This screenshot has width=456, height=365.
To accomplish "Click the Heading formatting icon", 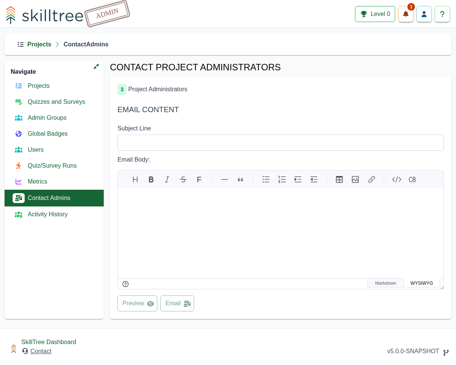I will pos(135,179).
